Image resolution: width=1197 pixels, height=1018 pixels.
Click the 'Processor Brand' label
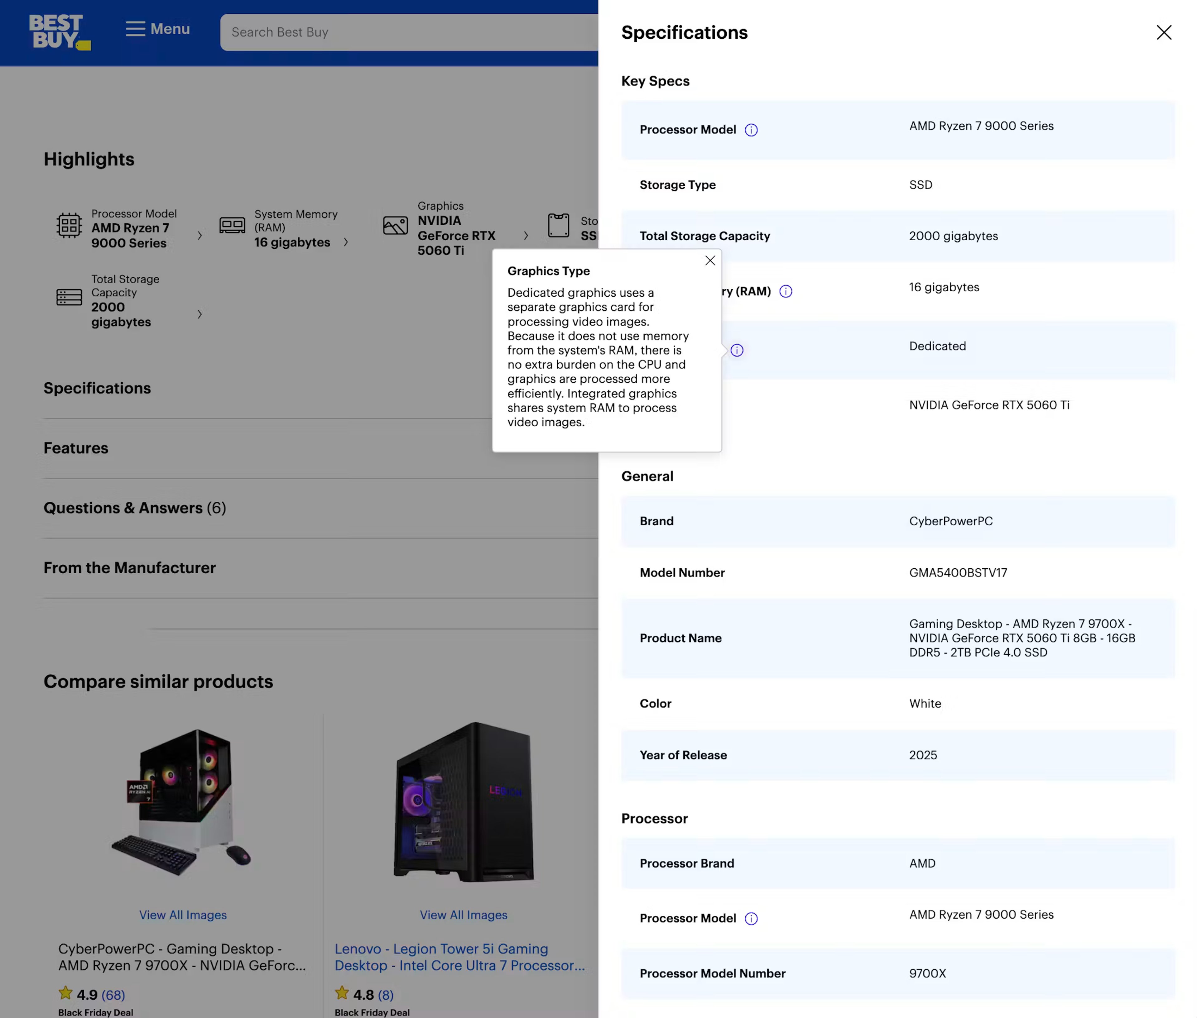[x=686, y=863]
